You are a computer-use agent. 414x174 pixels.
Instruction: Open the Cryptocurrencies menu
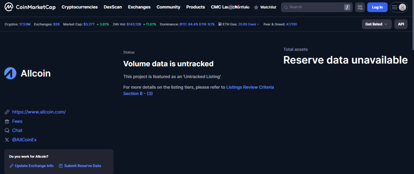(79, 7)
